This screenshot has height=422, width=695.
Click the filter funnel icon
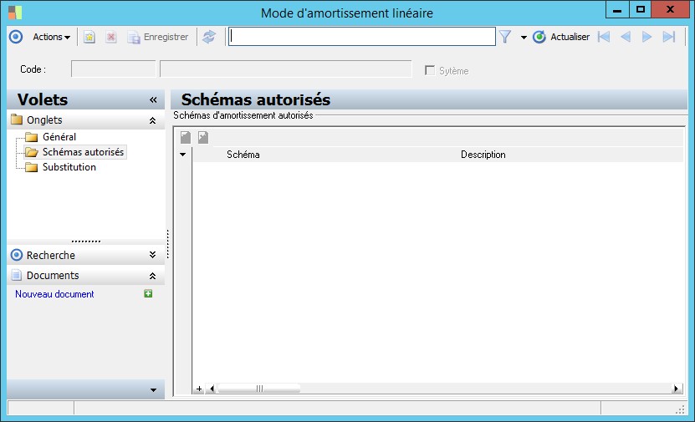click(505, 37)
